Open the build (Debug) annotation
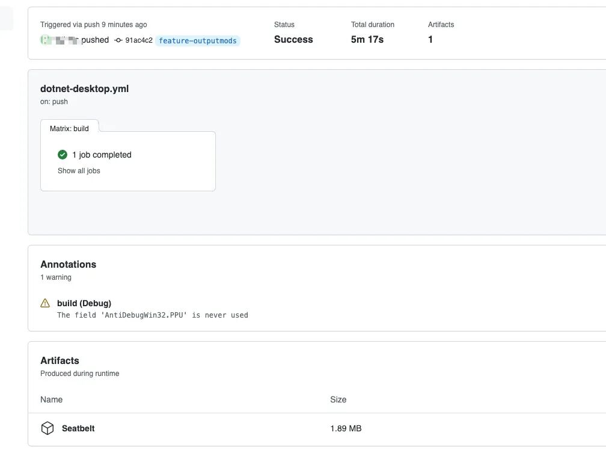 pos(84,303)
